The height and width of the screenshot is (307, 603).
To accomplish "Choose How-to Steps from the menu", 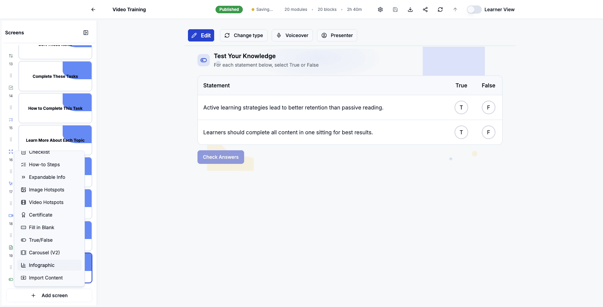I will click(x=49, y=165).
